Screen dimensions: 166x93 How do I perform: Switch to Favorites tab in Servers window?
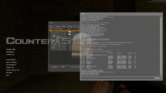[x=58, y=26]
